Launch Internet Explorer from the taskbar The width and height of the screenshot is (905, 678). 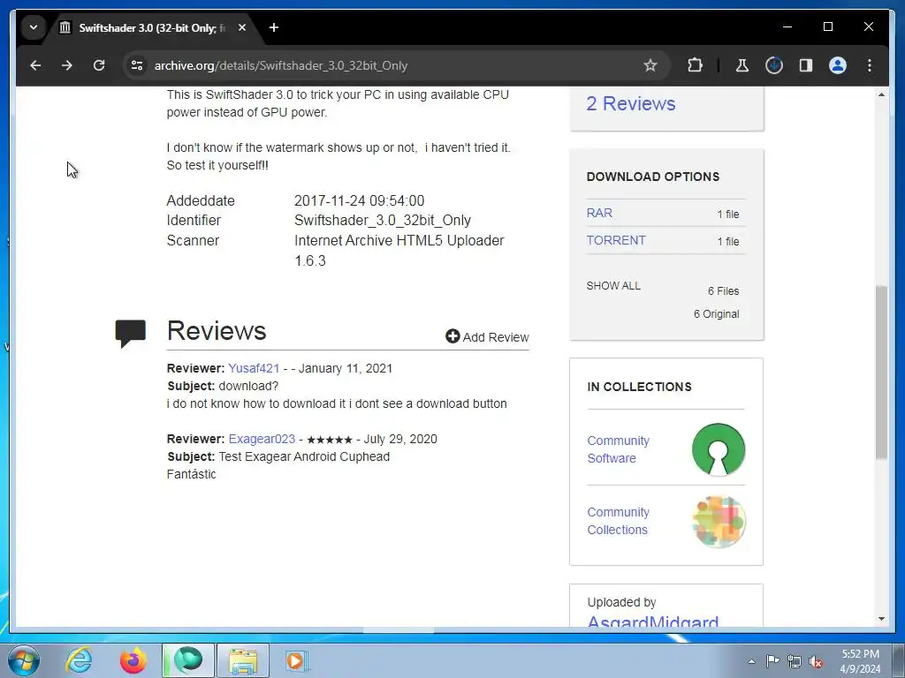(79, 660)
